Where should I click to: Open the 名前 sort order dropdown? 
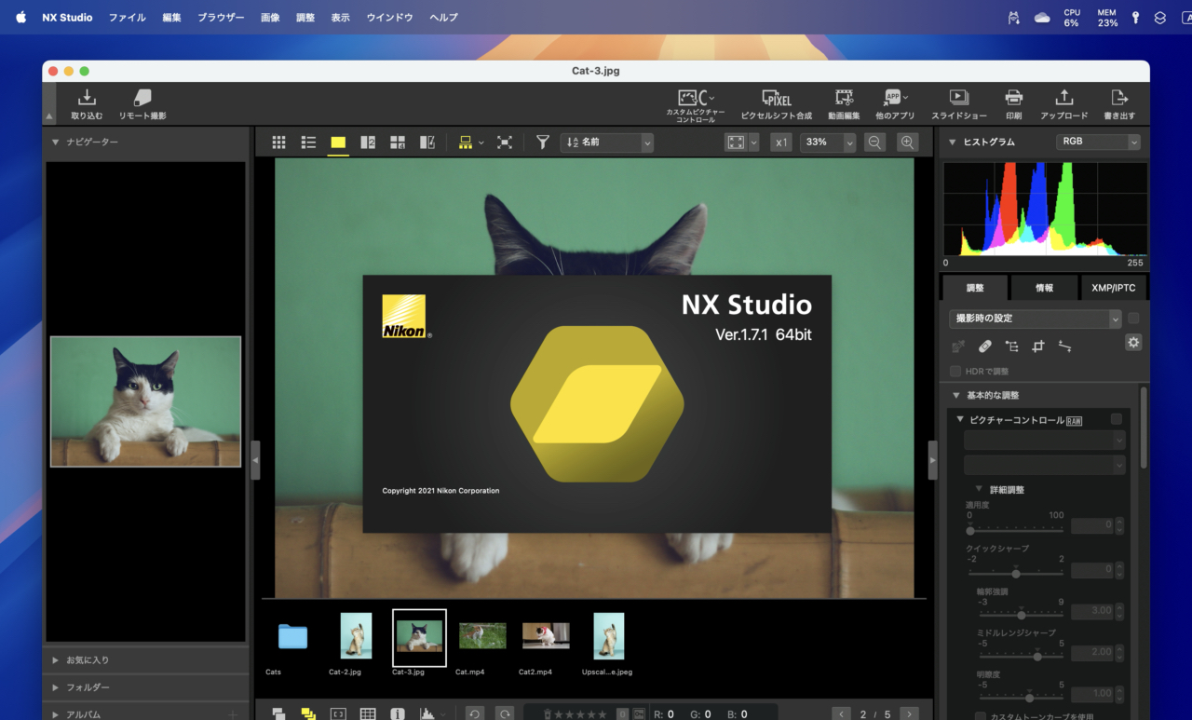coord(607,143)
